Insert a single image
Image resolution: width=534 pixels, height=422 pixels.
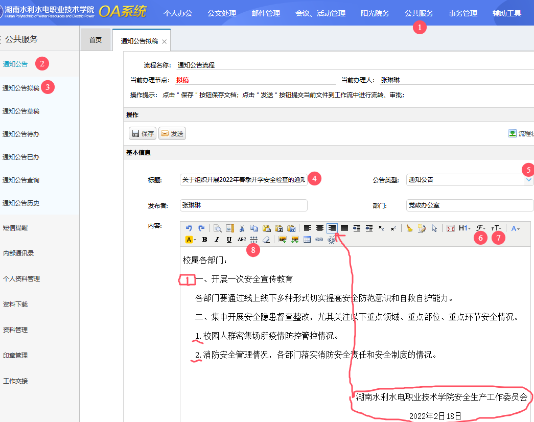coord(282,240)
